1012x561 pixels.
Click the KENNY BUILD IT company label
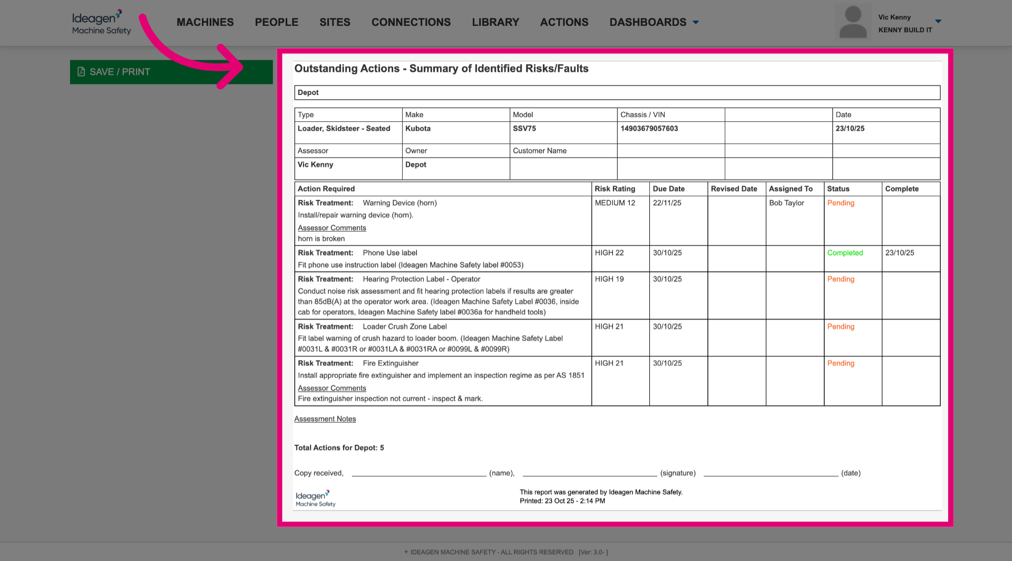(x=905, y=30)
